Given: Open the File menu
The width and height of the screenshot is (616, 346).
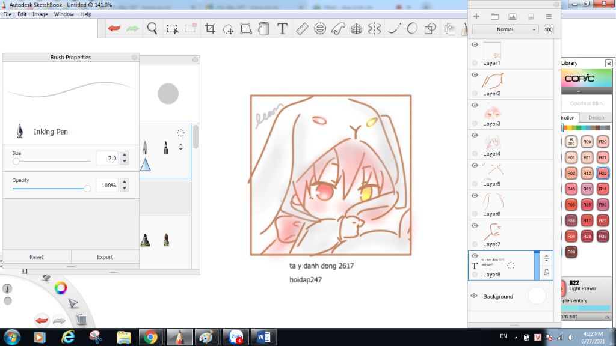Looking at the screenshot, I should click(7, 14).
